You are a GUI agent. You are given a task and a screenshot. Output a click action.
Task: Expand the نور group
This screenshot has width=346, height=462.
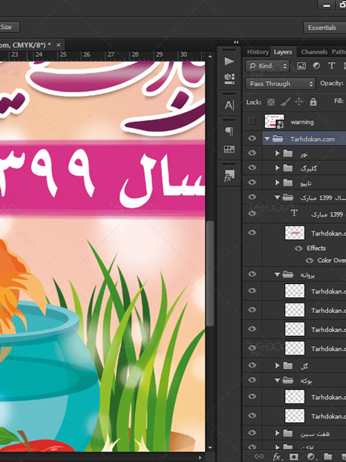click(x=277, y=153)
